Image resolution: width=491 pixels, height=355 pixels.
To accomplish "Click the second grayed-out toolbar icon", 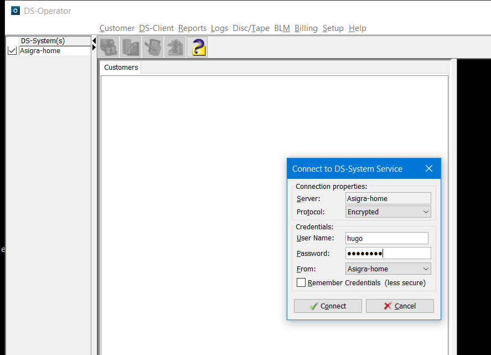I will tap(131, 47).
